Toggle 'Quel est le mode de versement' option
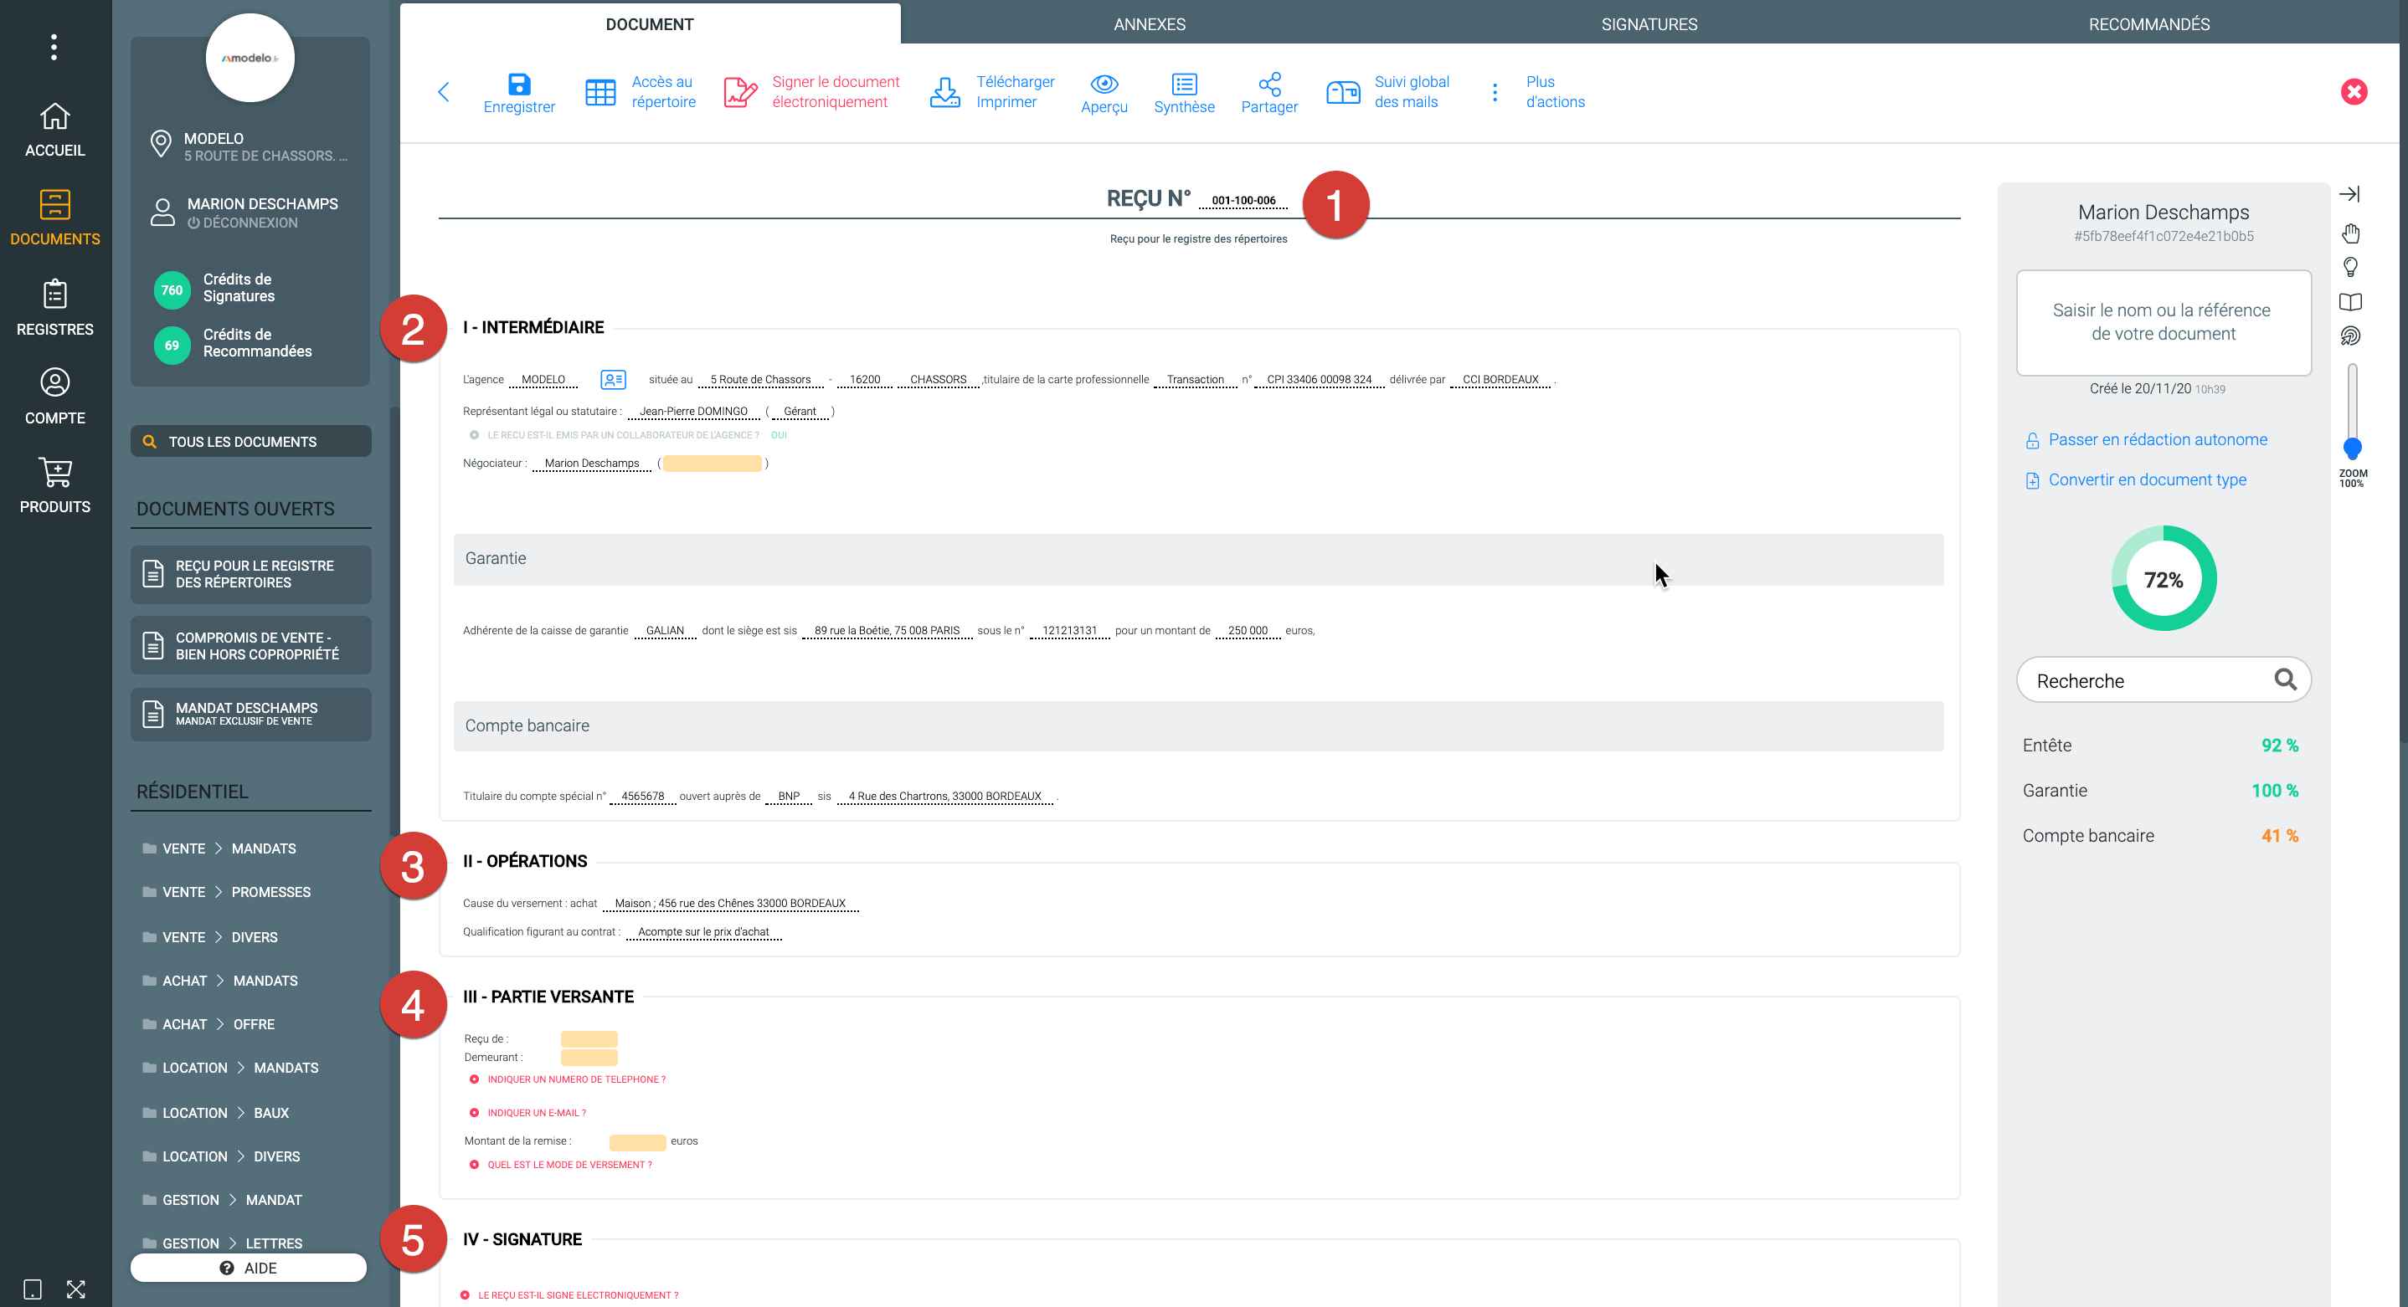 tap(474, 1164)
